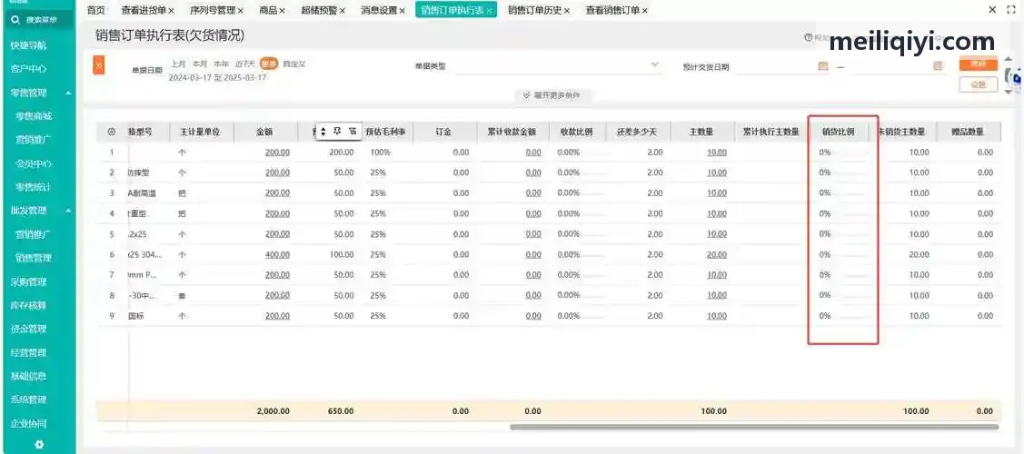The image size is (1024, 454).
Task: Close the 消息设置 tab
Action: 402,10
